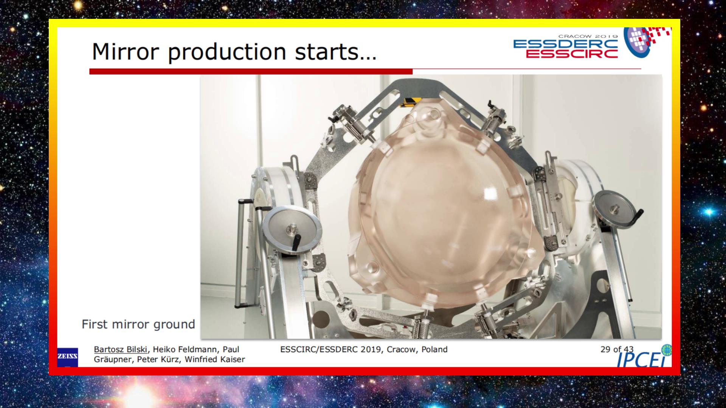Click the IPCEI logo

[641, 360]
